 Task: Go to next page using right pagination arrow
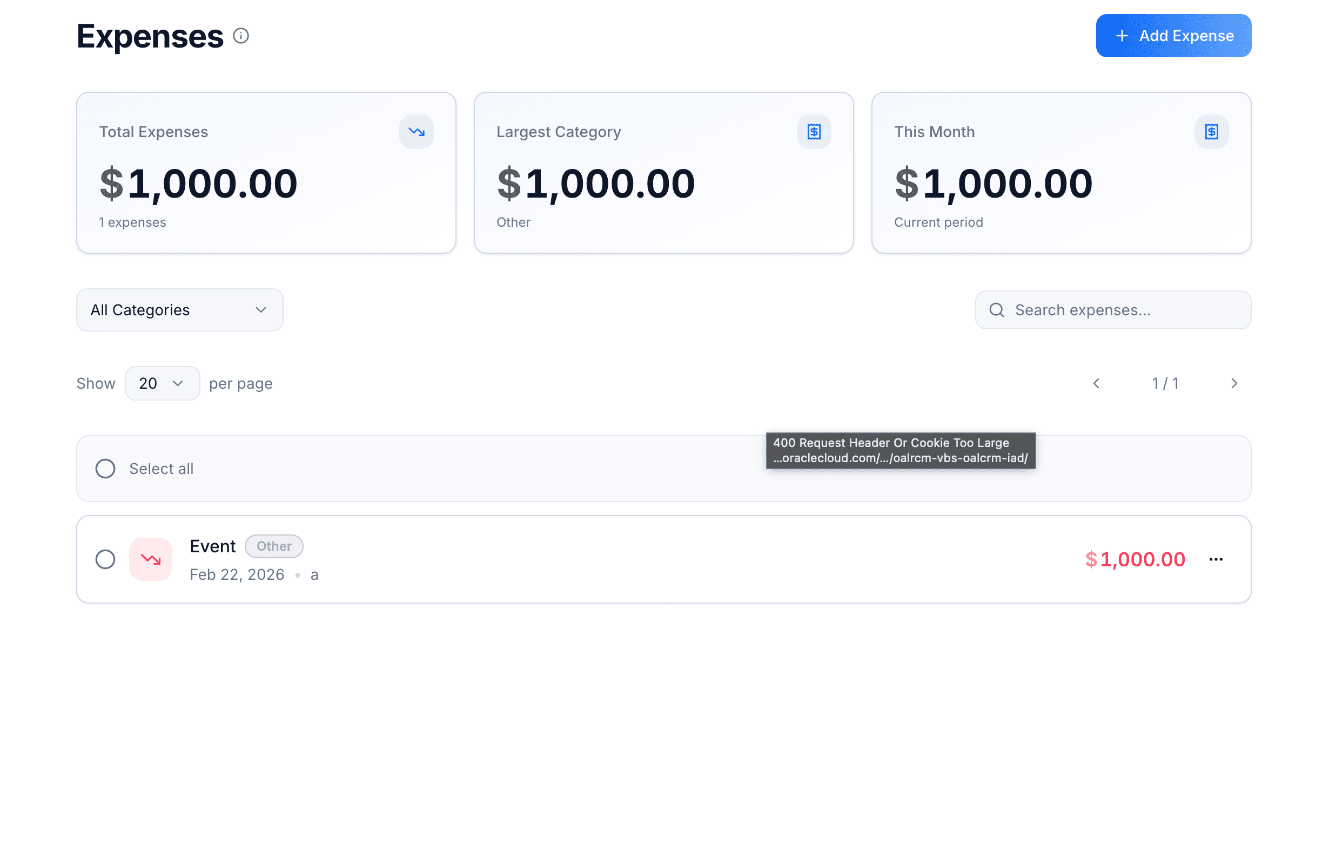[x=1234, y=383]
